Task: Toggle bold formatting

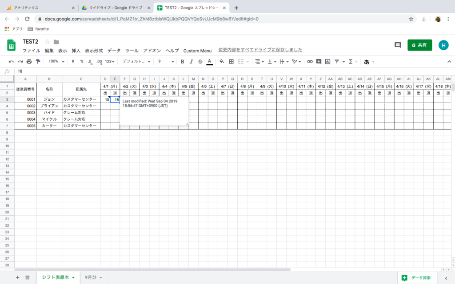Action: 182,61
